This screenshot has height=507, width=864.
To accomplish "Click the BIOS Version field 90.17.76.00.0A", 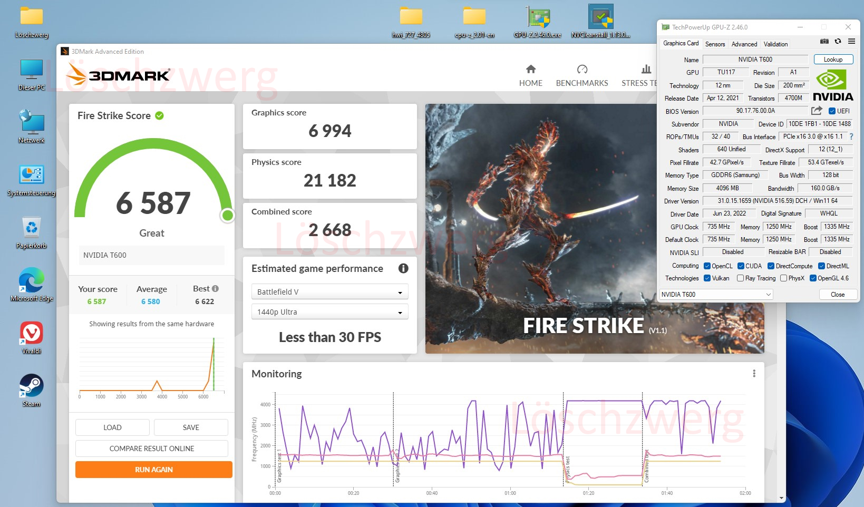I will [755, 111].
